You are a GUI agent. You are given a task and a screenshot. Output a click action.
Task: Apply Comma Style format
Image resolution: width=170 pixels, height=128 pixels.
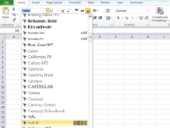coord(133,18)
